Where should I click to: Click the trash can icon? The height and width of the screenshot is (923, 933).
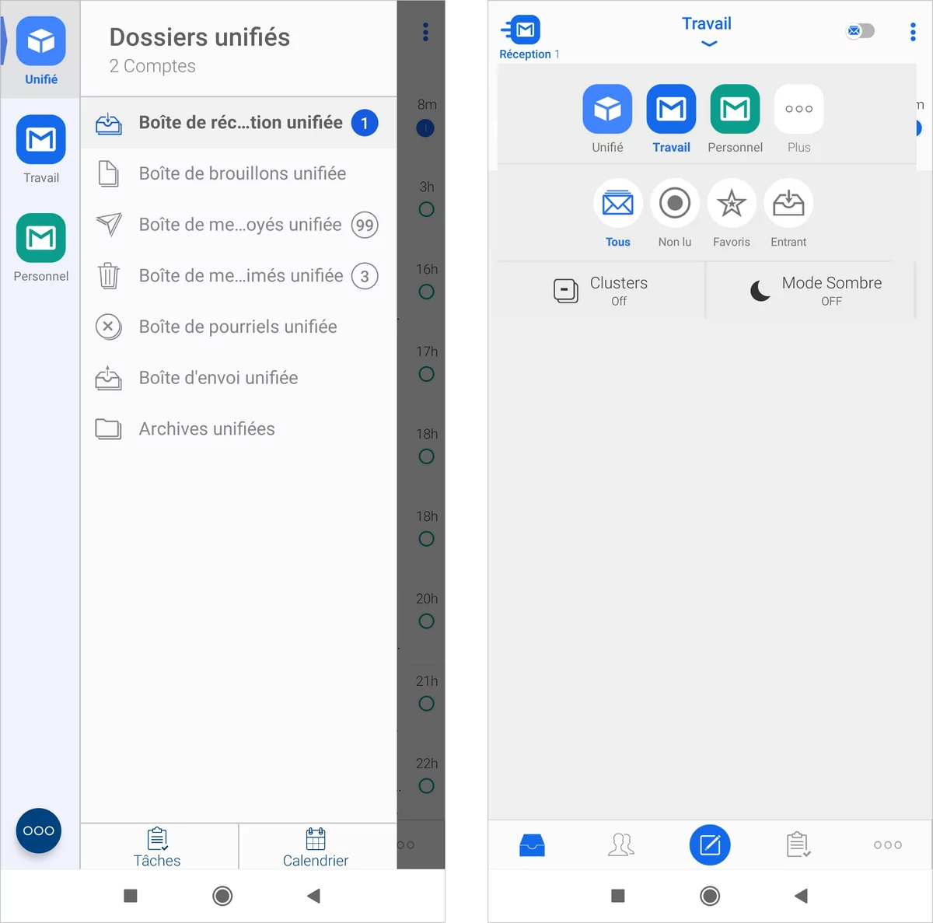click(108, 276)
